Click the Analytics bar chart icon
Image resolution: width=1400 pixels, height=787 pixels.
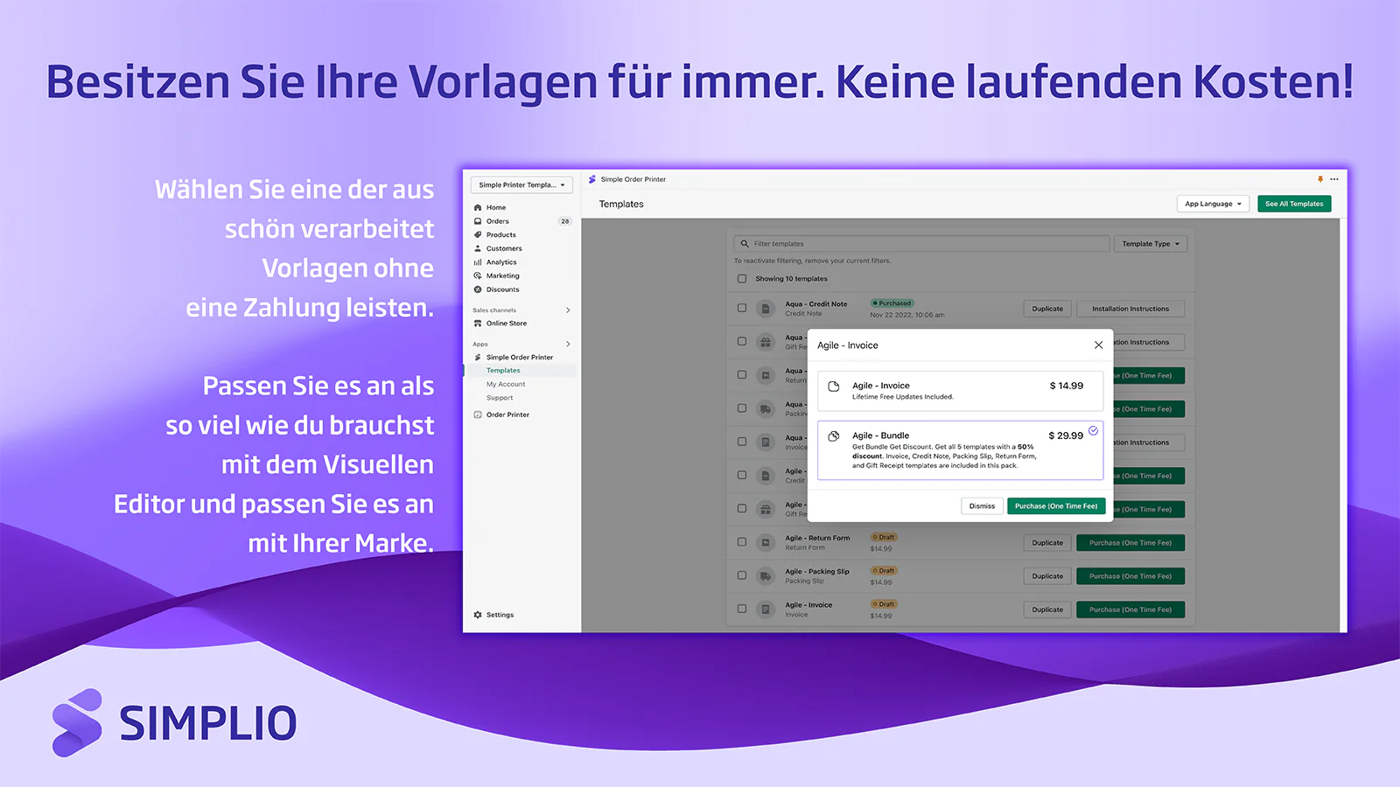click(x=478, y=262)
